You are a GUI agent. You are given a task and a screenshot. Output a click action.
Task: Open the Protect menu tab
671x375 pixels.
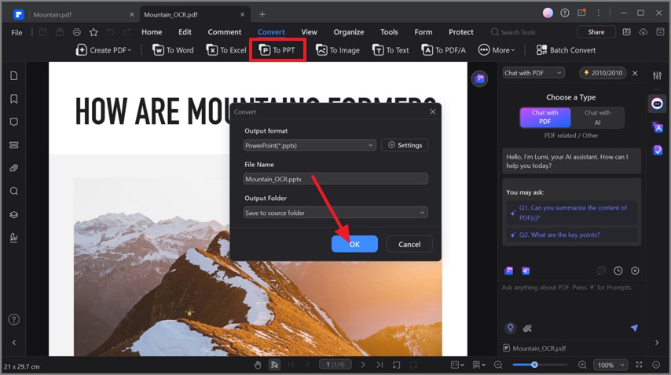pyautogui.click(x=461, y=32)
